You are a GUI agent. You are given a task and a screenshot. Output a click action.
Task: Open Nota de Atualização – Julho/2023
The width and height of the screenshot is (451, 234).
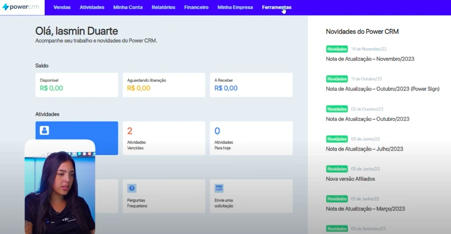tap(364, 149)
